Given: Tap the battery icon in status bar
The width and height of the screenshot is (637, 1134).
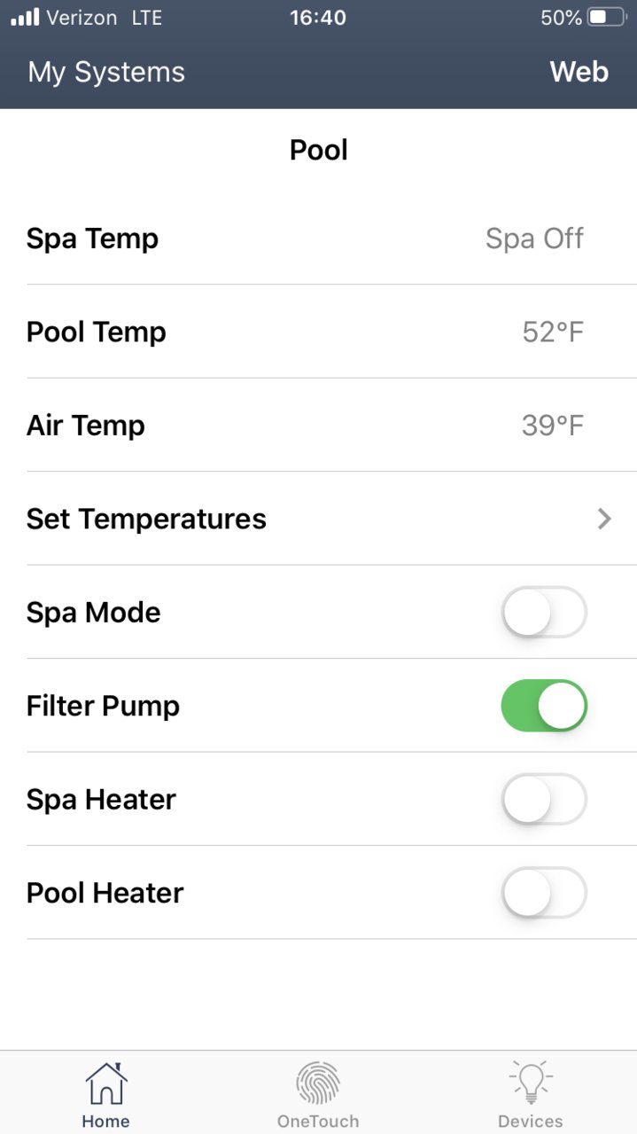Looking at the screenshot, I should (x=607, y=18).
